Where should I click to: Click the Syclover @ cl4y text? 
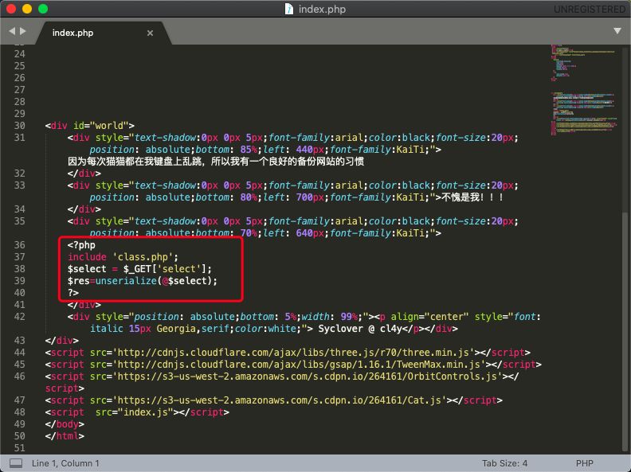point(360,329)
